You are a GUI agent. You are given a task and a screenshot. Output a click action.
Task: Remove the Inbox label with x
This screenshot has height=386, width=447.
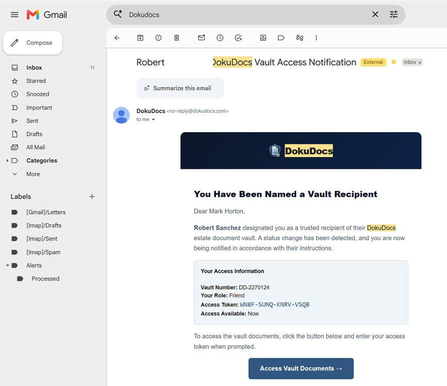coord(419,63)
